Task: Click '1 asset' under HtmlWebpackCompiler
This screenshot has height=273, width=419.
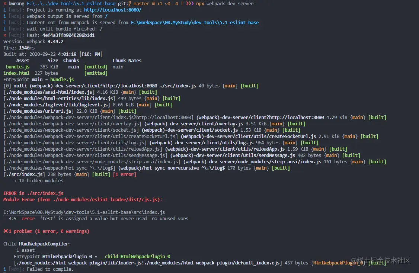Action: pos(25,250)
